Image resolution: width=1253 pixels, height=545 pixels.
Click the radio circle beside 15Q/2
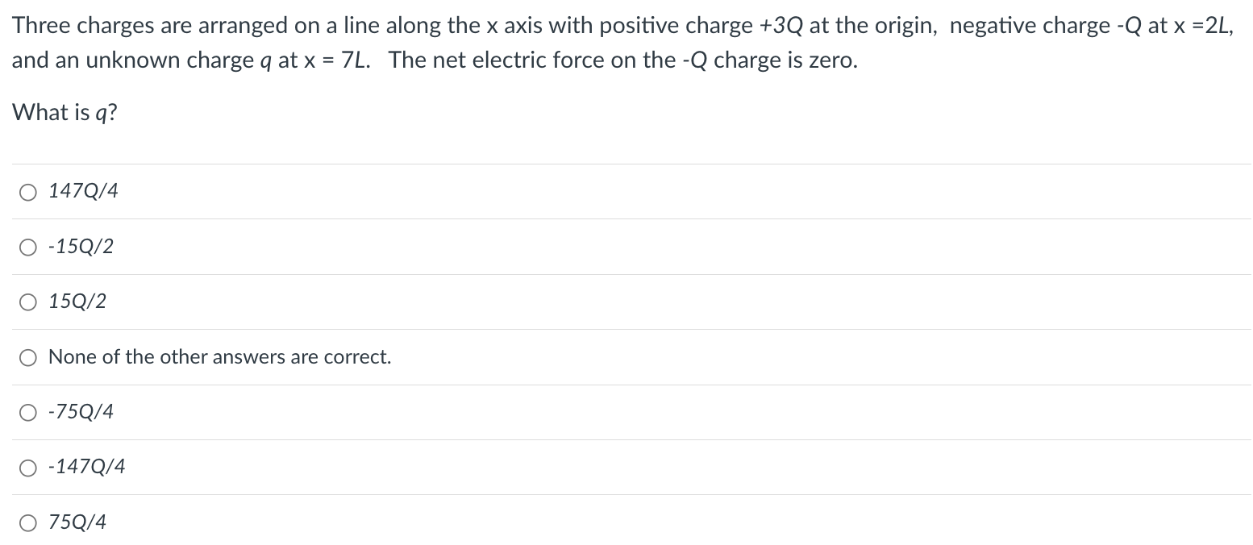(x=28, y=302)
